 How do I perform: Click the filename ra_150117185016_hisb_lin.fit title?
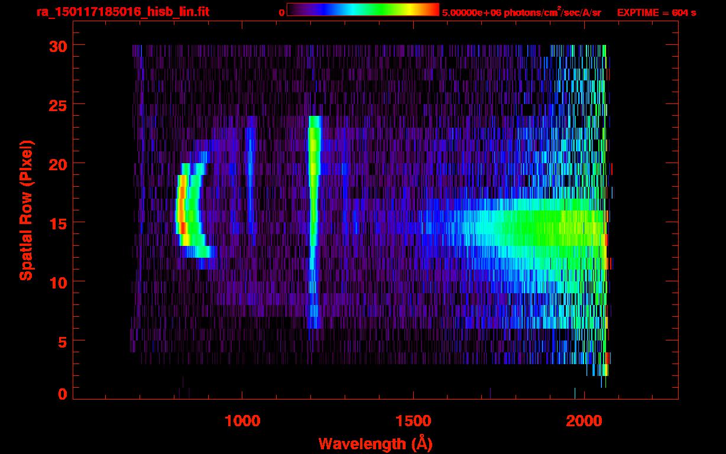[122, 12]
